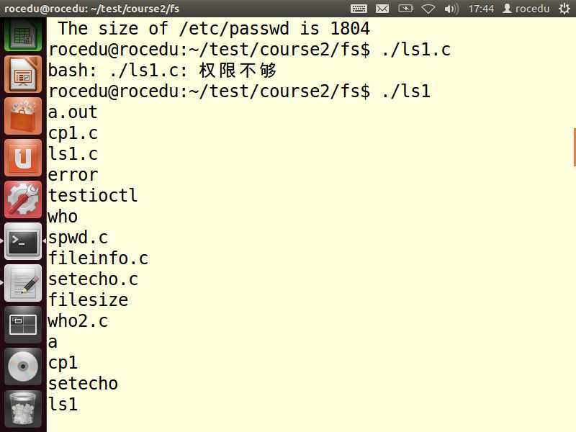Open the battery status indicator menu
The width and height of the screenshot is (576, 432).
(405, 9)
